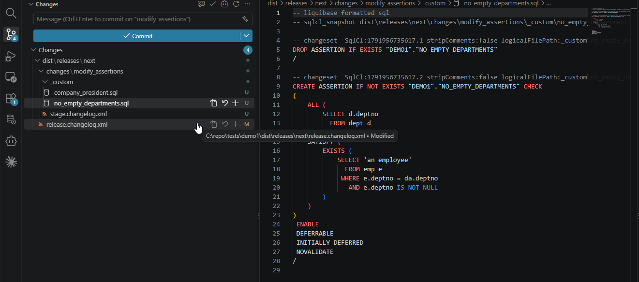Open the Commit button dropdown arrow

coord(246,36)
